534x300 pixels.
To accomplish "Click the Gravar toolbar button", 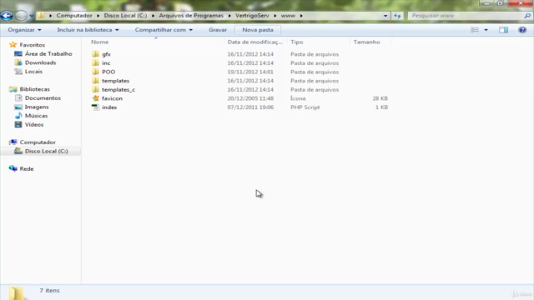I will (218, 30).
